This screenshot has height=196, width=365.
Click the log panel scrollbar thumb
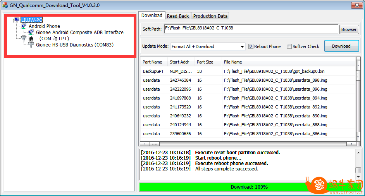click(x=358, y=170)
